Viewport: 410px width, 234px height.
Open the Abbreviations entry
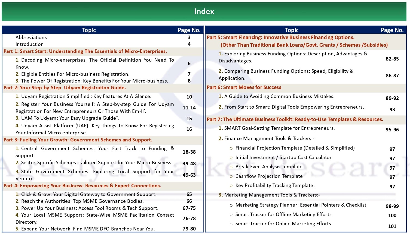(31, 37)
